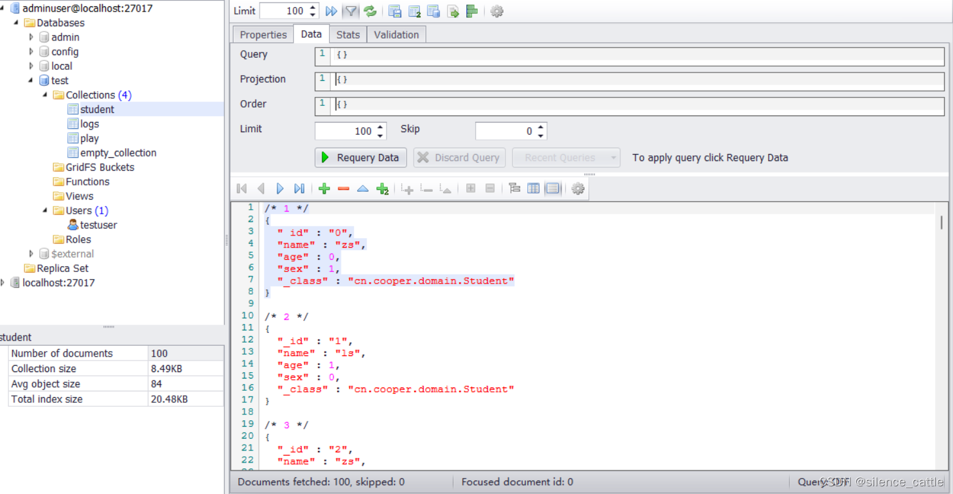The image size is (953, 494).
Task: Jump to the last page of documents
Action: 299,188
